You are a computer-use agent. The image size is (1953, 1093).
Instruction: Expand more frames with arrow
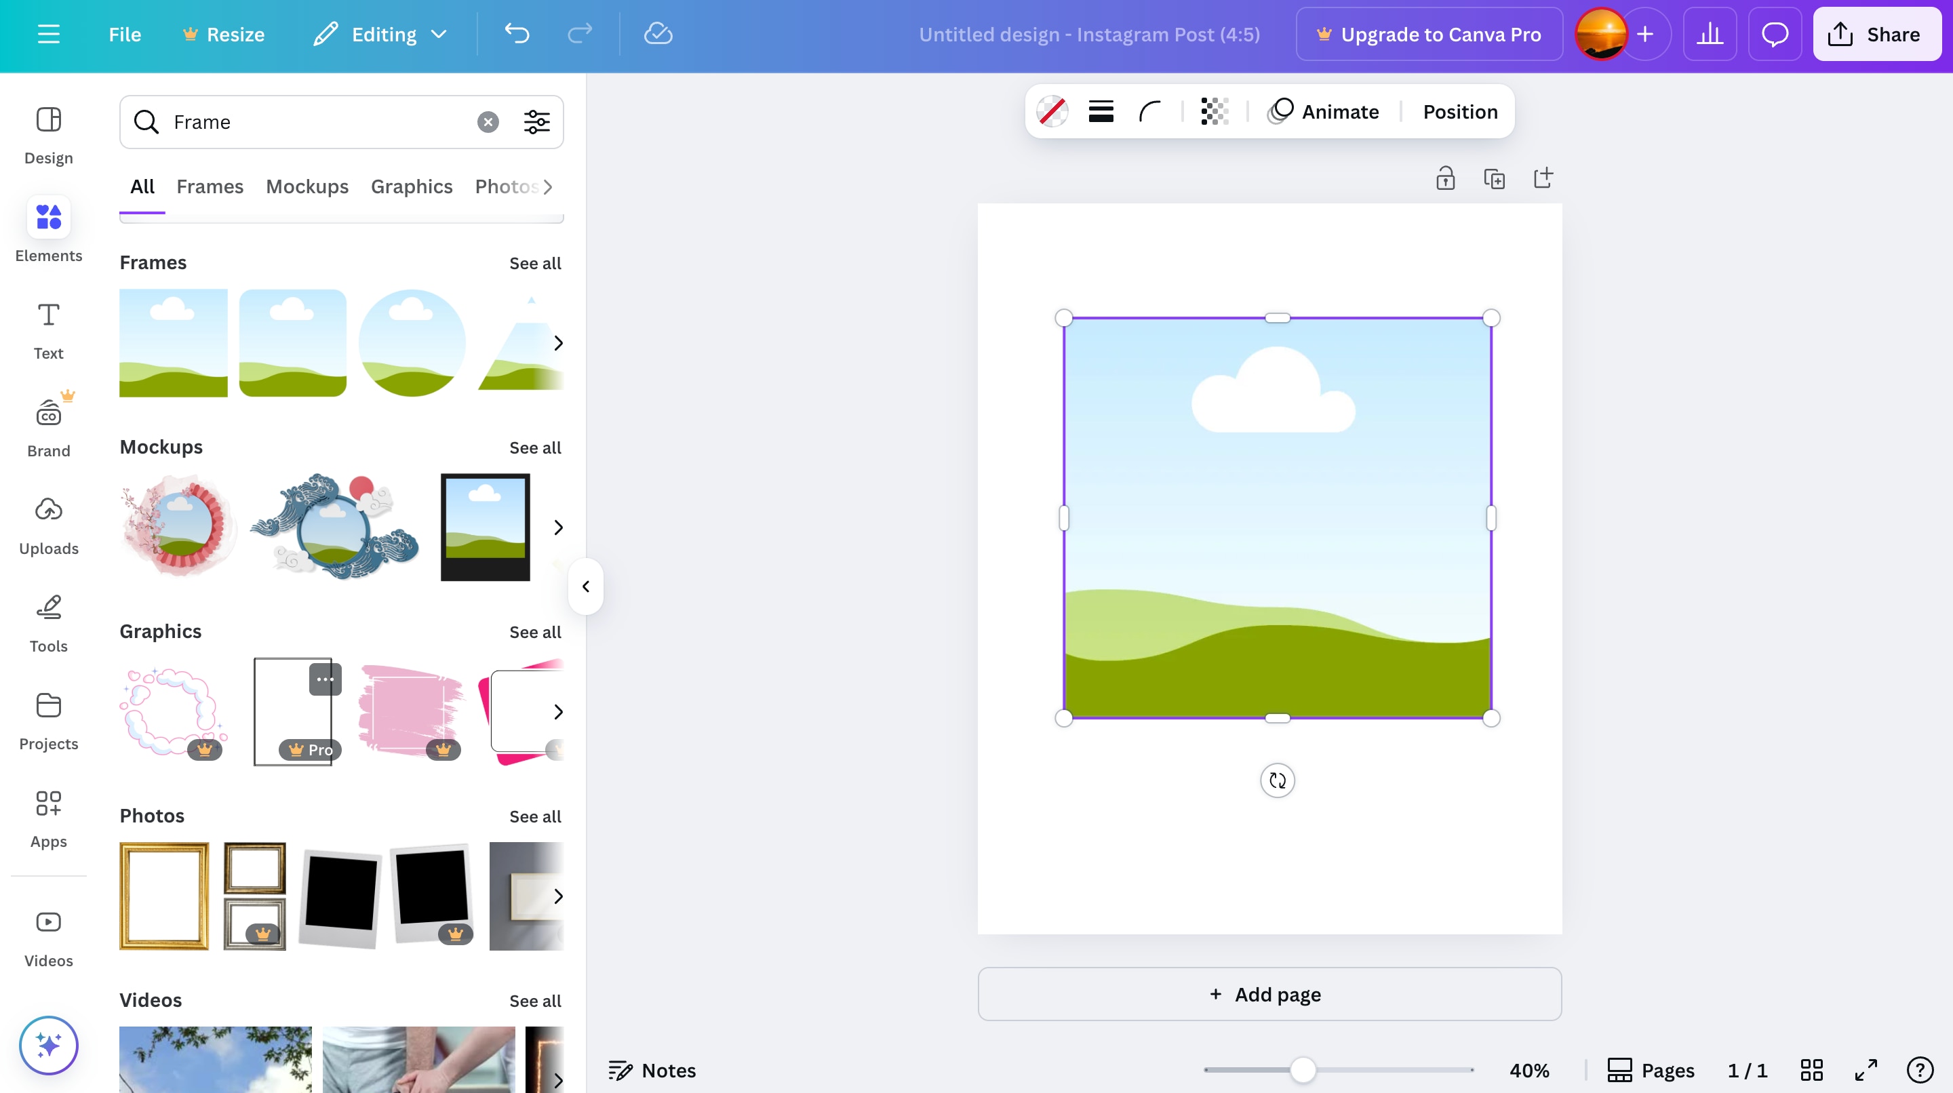click(x=558, y=343)
